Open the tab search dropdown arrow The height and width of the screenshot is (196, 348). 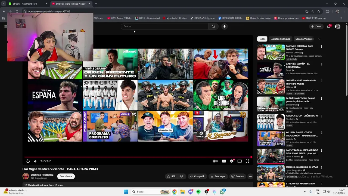pyautogui.click(x=4, y=4)
